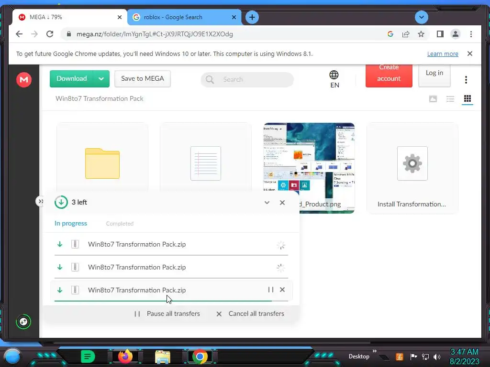Switch to gallery image view
Screen dimensions: 490x367
point(433,99)
